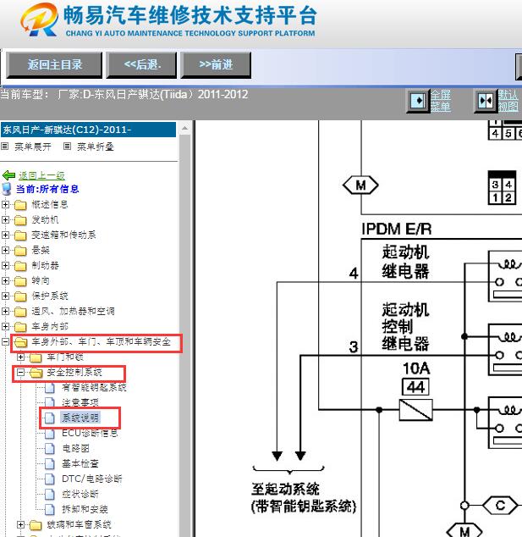
Task: Click the default view split icon
Action: 486,101
